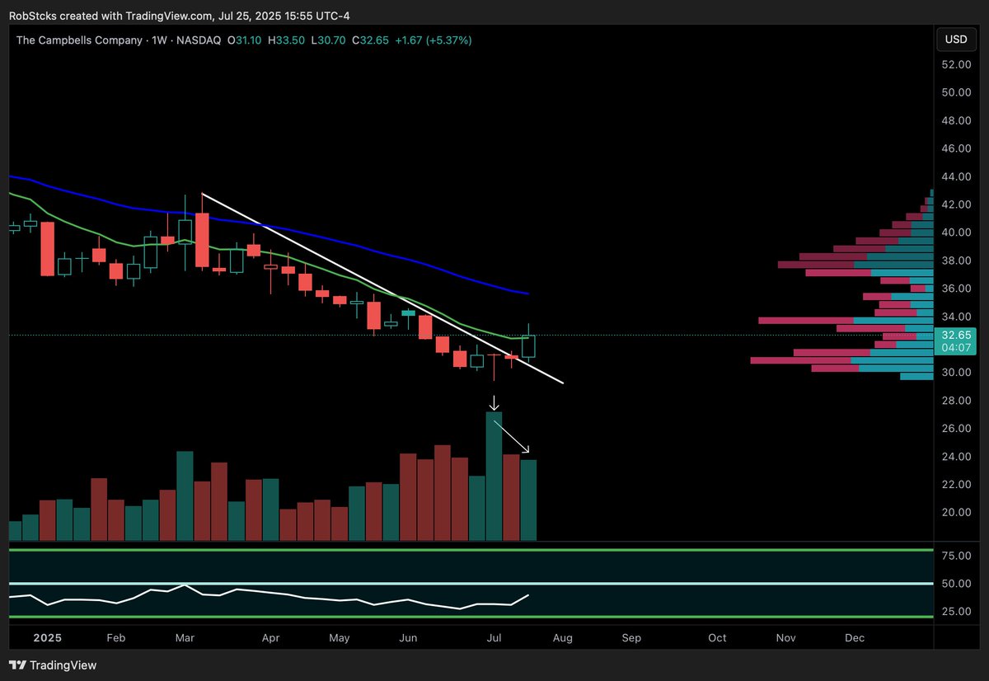The image size is (989, 681).
Task: Click the 20.00 price axis label
Action: (x=955, y=512)
